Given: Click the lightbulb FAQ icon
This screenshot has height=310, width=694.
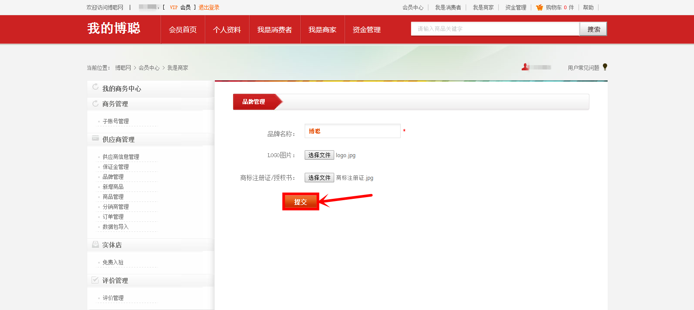Looking at the screenshot, I should click(x=605, y=67).
